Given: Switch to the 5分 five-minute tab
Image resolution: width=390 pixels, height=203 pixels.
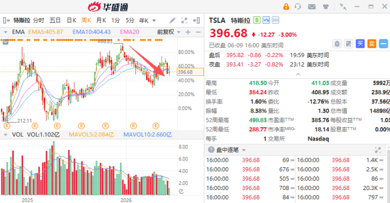Looking at the screenshot, I should tap(130, 20).
